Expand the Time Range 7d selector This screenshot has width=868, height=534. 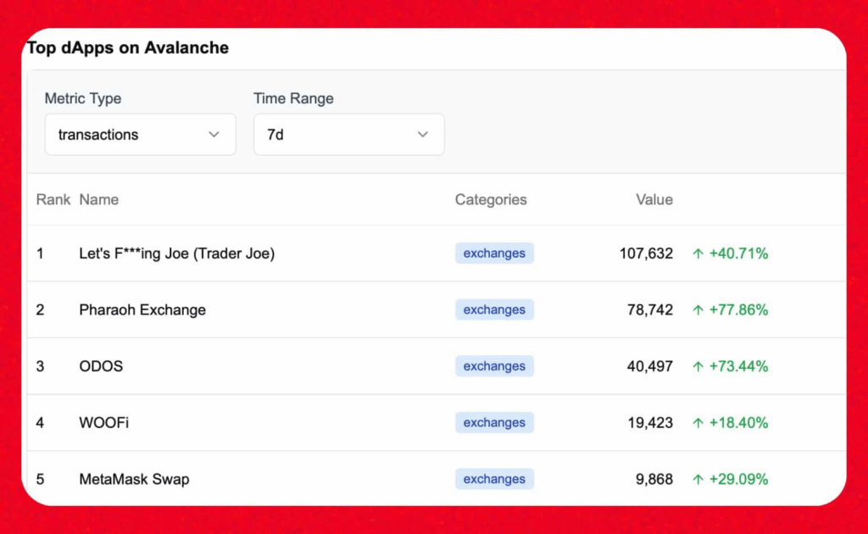point(348,135)
